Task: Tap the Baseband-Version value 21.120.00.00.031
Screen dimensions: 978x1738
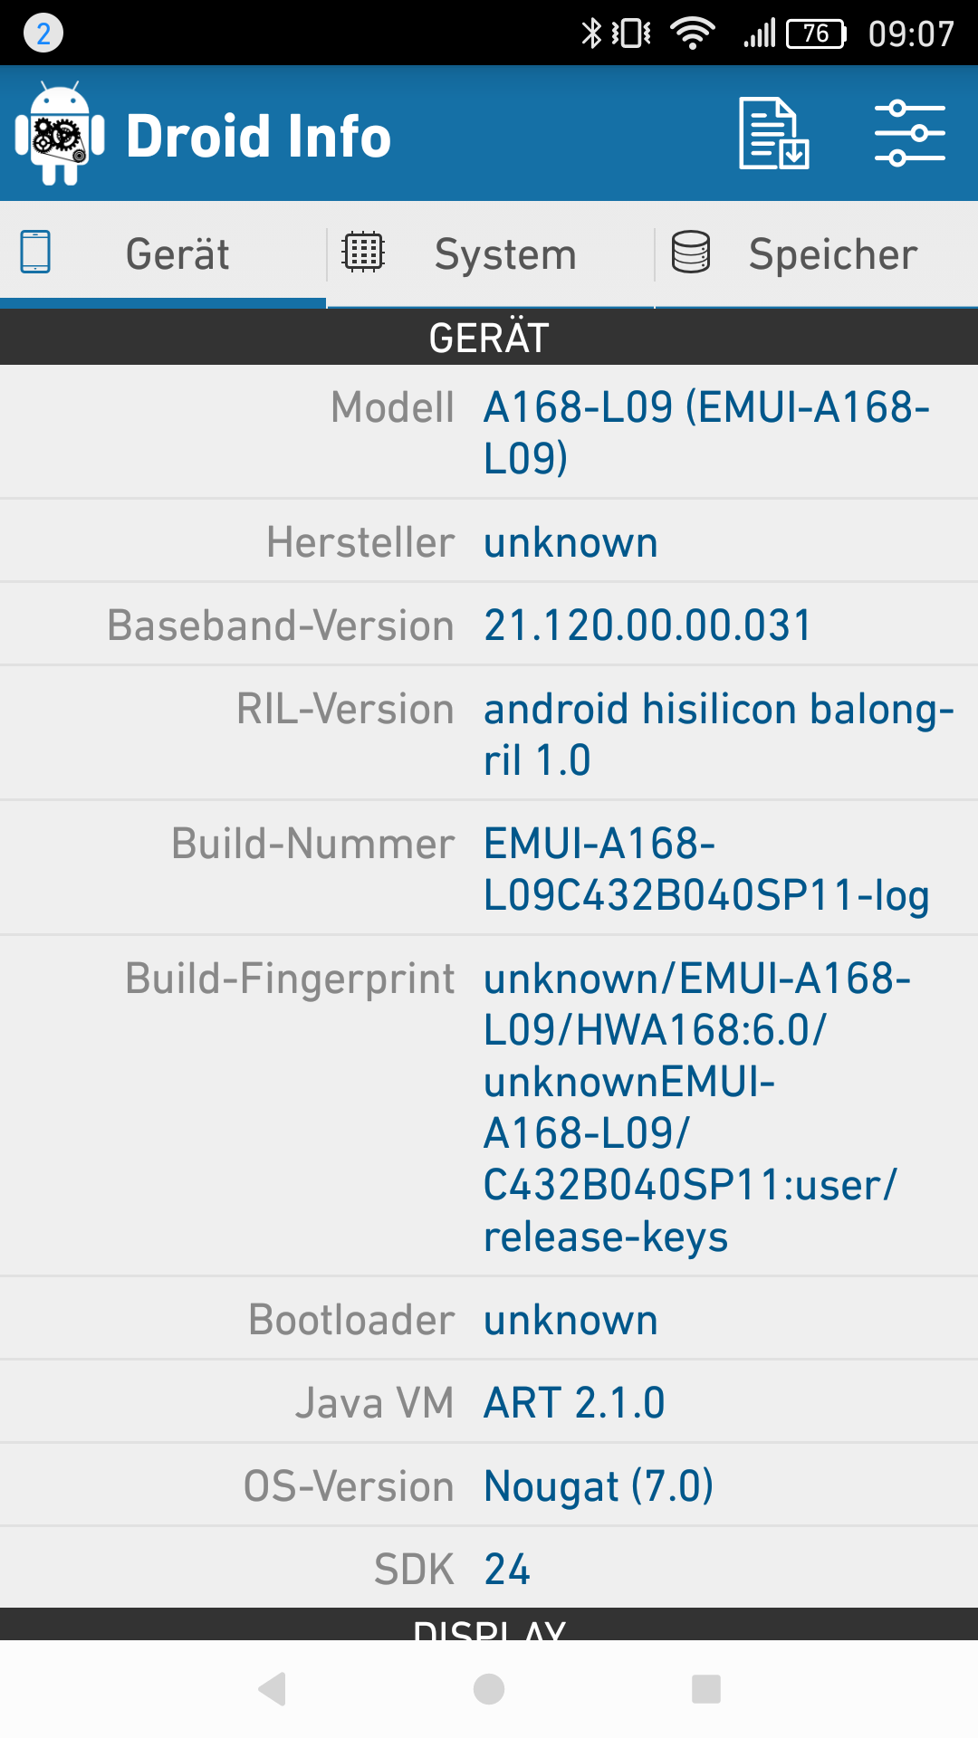Action: [x=647, y=625]
